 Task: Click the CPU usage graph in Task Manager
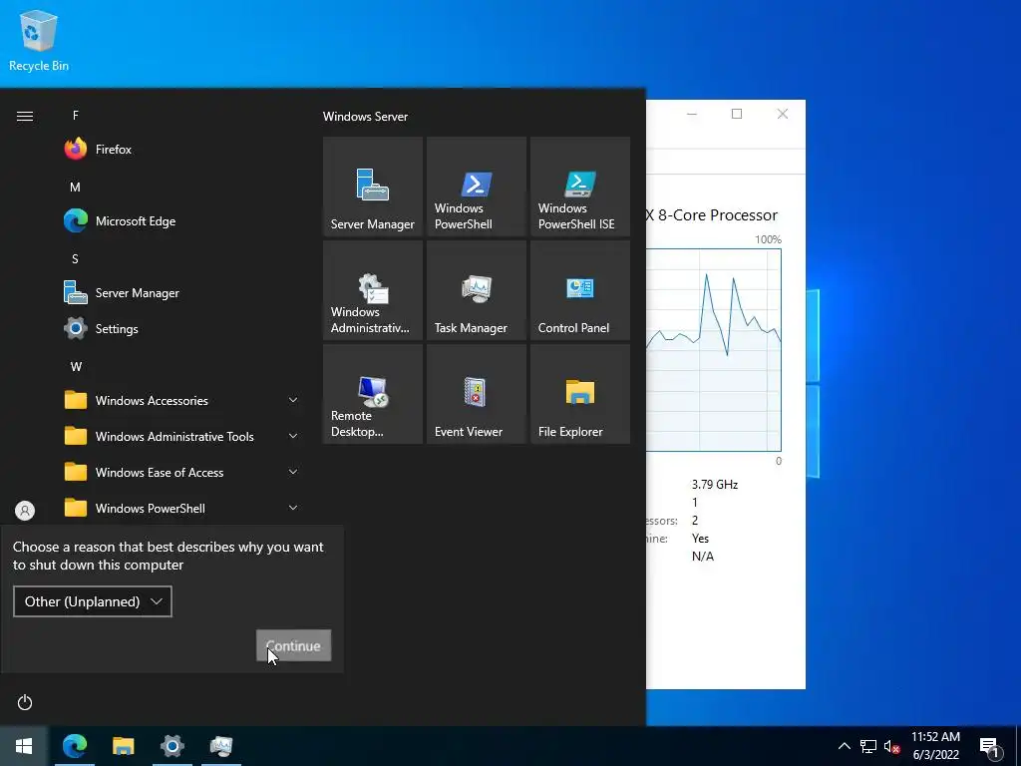tap(714, 350)
